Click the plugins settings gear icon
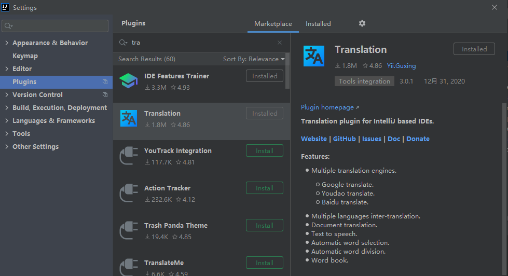The width and height of the screenshot is (508, 276). pyautogui.click(x=362, y=23)
